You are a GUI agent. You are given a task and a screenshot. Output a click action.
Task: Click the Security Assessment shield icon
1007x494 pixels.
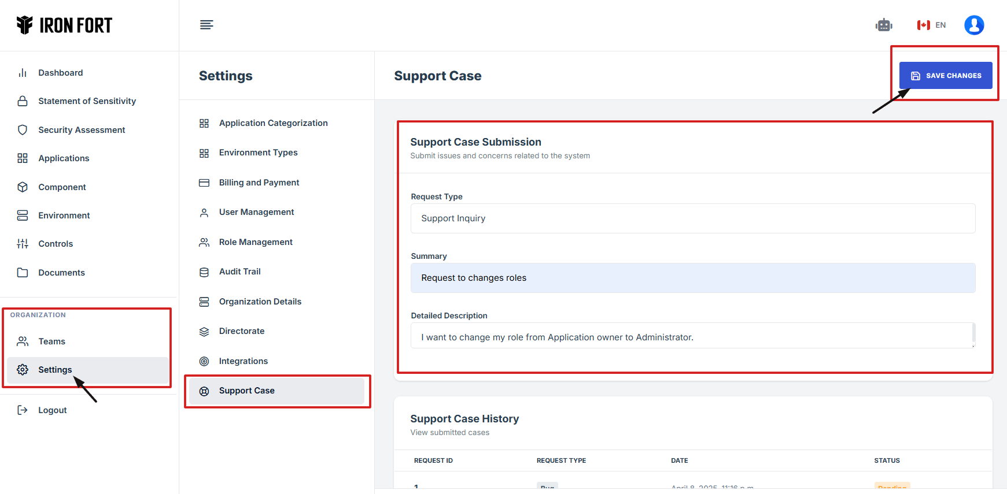point(23,130)
